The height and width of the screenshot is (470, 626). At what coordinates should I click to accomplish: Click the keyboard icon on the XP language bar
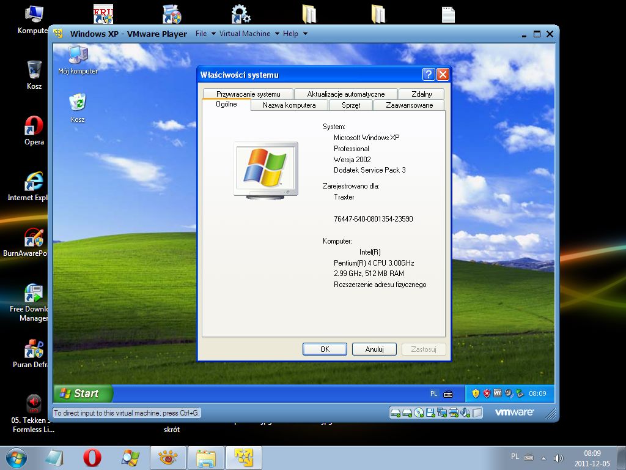pos(448,394)
